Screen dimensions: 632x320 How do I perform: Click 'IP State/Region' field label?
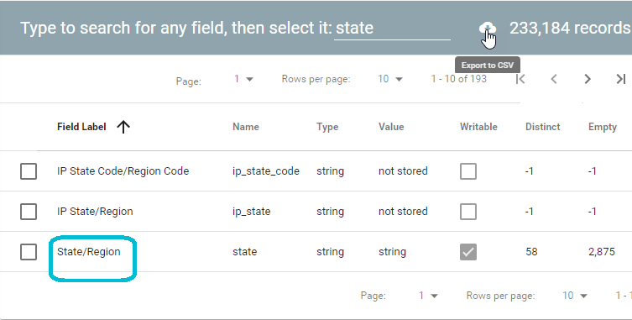(95, 212)
